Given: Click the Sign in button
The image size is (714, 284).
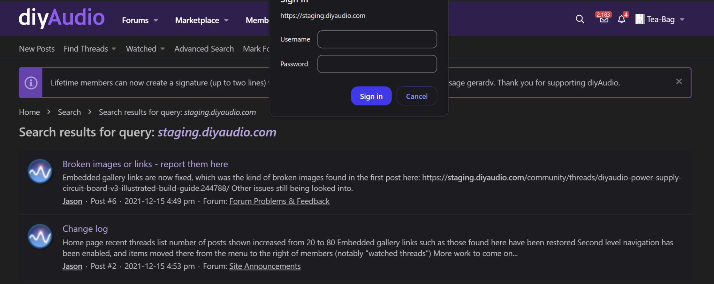Looking at the screenshot, I should [x=371, y=96].
